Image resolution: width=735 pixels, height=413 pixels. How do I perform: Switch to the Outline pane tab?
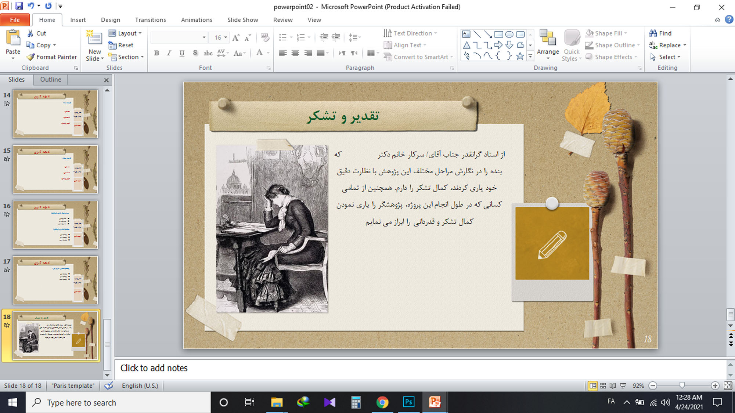51,79
